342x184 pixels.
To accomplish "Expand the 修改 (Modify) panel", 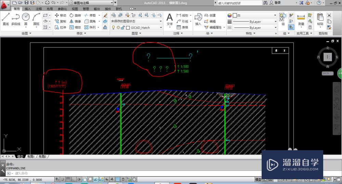I will pos(81,33).
